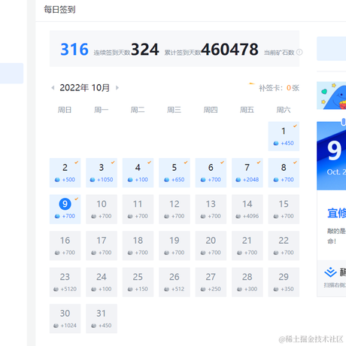Click the 2022年 10月 month label

85,88
